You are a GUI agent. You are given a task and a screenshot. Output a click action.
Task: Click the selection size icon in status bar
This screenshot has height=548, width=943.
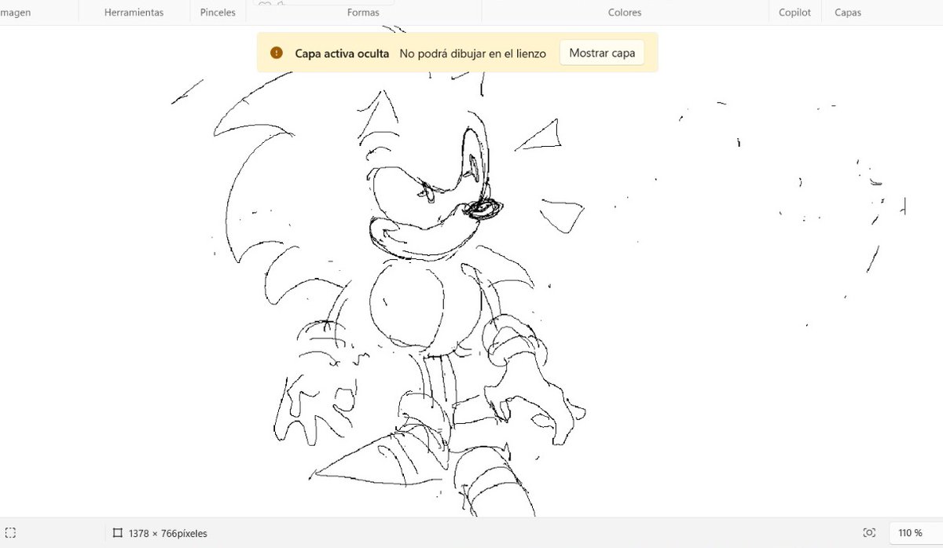pyautogui.click(x=11, y=532)
